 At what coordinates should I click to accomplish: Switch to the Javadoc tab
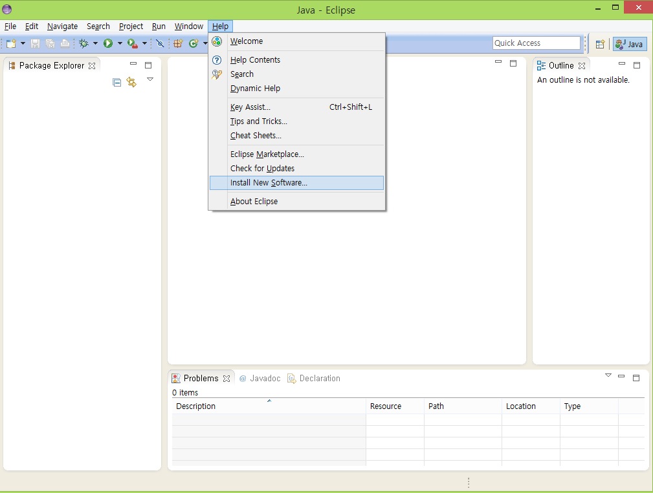coord(260,378)
